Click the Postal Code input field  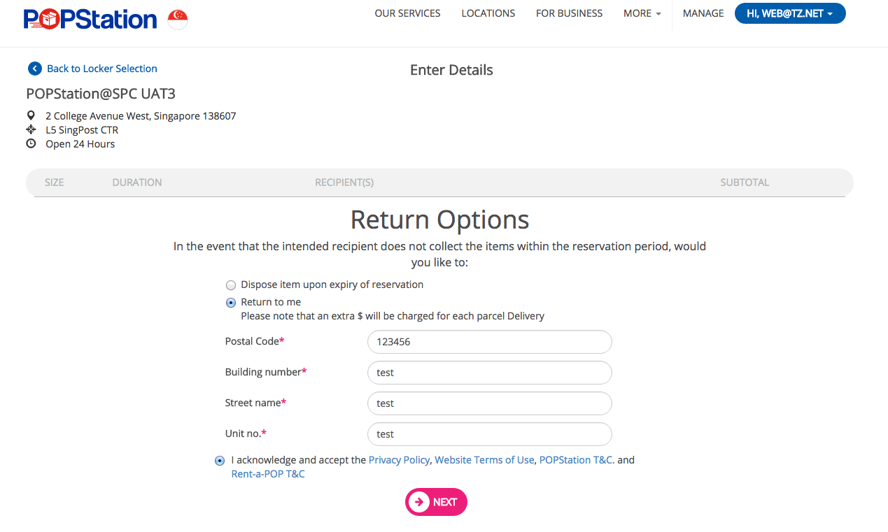(490, 342)
